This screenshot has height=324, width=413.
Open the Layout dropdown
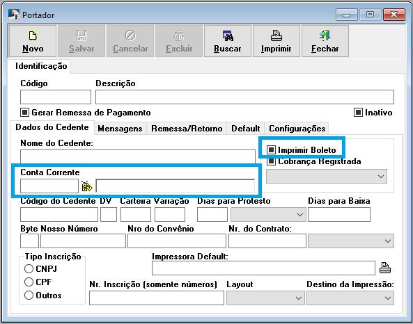pos(265,298)
